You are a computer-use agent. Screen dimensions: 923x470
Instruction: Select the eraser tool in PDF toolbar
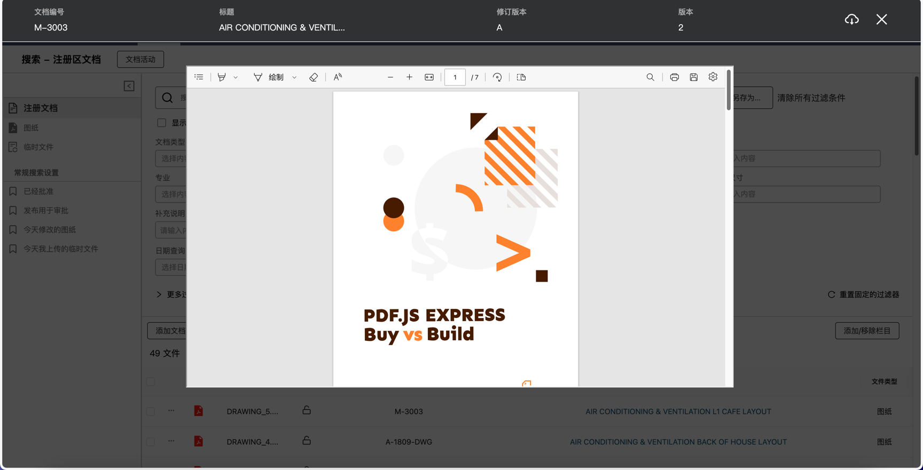point(314,77)
